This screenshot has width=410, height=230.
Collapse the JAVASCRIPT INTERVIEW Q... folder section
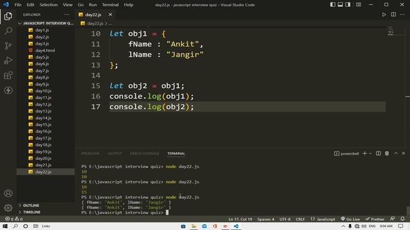[46, 24]
